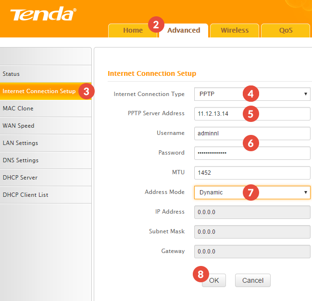
Task: Focus the PPTP Server Address field
Action: [252, 114]
